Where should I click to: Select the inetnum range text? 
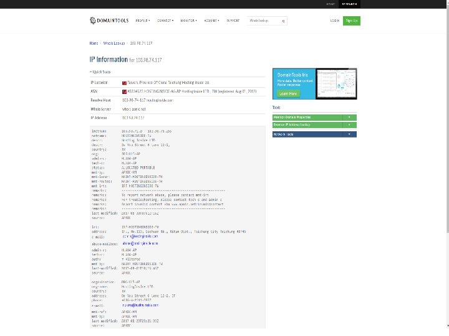tap(147, 131)
